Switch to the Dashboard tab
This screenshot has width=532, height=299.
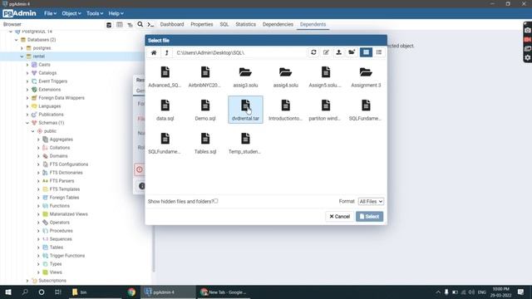172,24
